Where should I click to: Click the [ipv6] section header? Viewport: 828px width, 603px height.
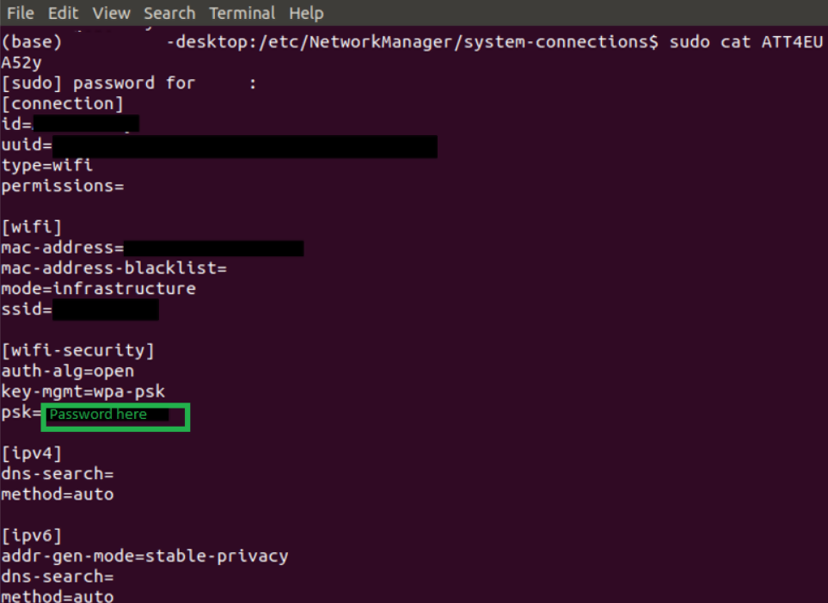[x=32, y=536]
